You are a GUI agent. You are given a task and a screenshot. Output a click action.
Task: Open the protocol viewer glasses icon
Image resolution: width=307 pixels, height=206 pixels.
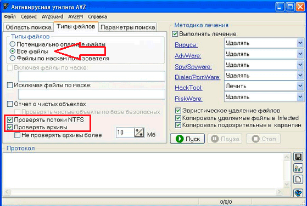pos(298,168)
